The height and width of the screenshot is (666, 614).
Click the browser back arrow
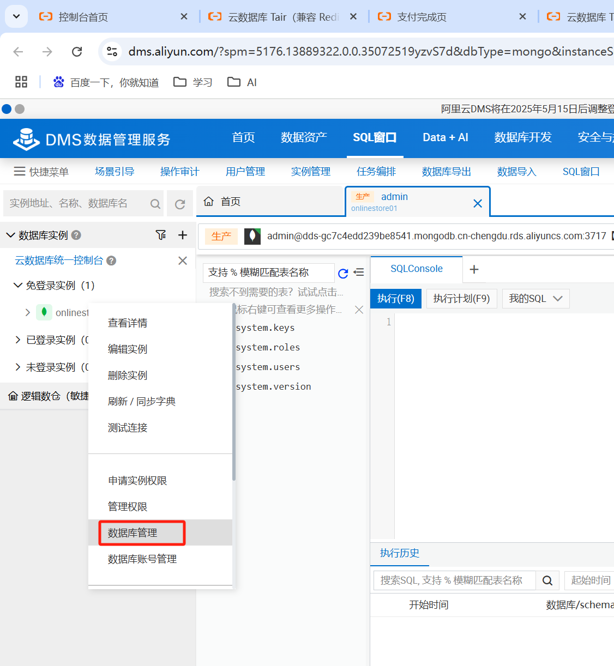point(18,51)
